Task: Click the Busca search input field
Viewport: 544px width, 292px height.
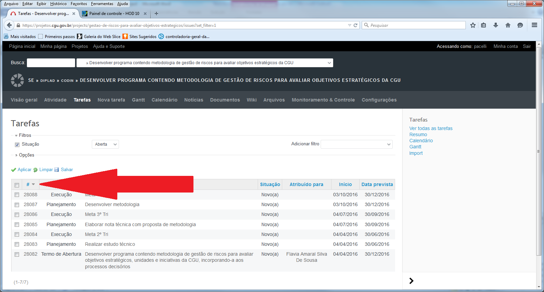Action: pyautogui.click(x=51, y=63)
